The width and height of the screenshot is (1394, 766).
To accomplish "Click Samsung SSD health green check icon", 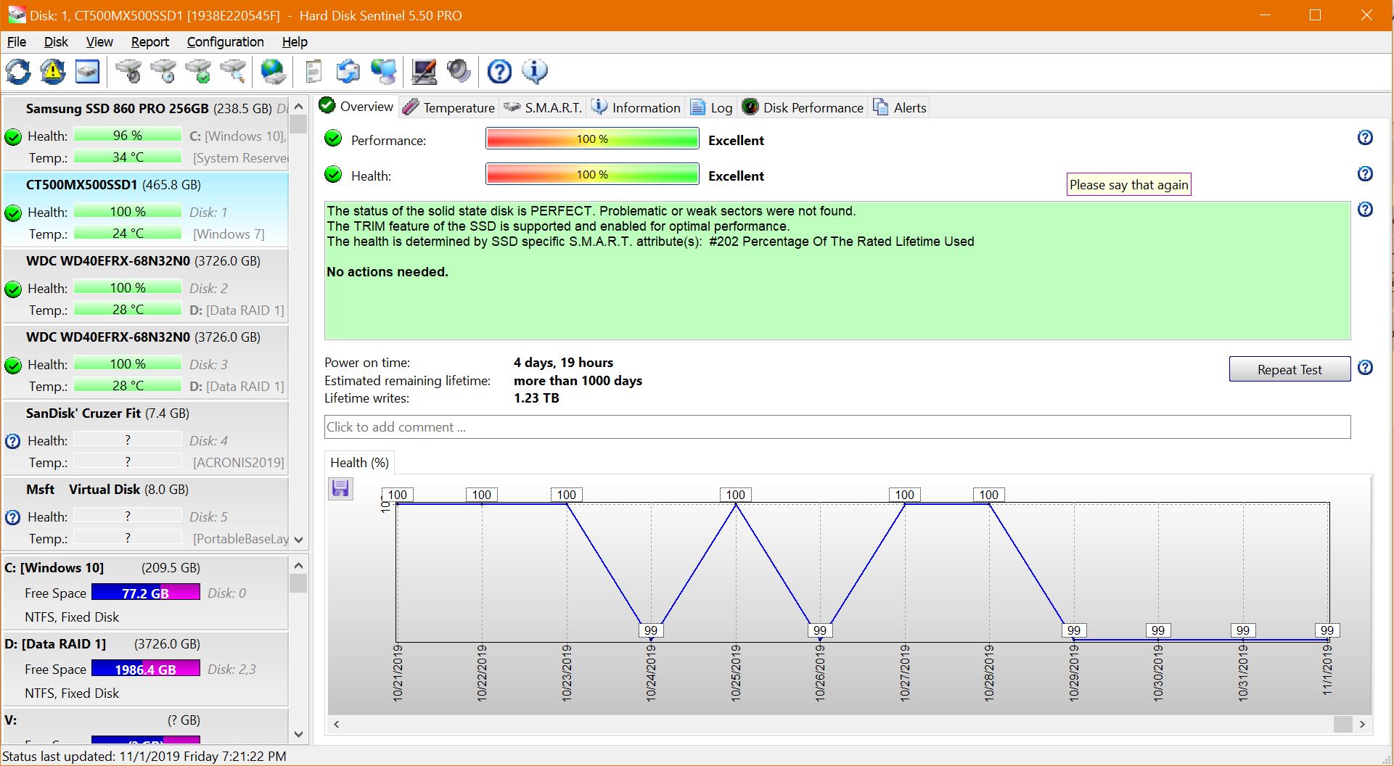I will [x=13, y=136].
